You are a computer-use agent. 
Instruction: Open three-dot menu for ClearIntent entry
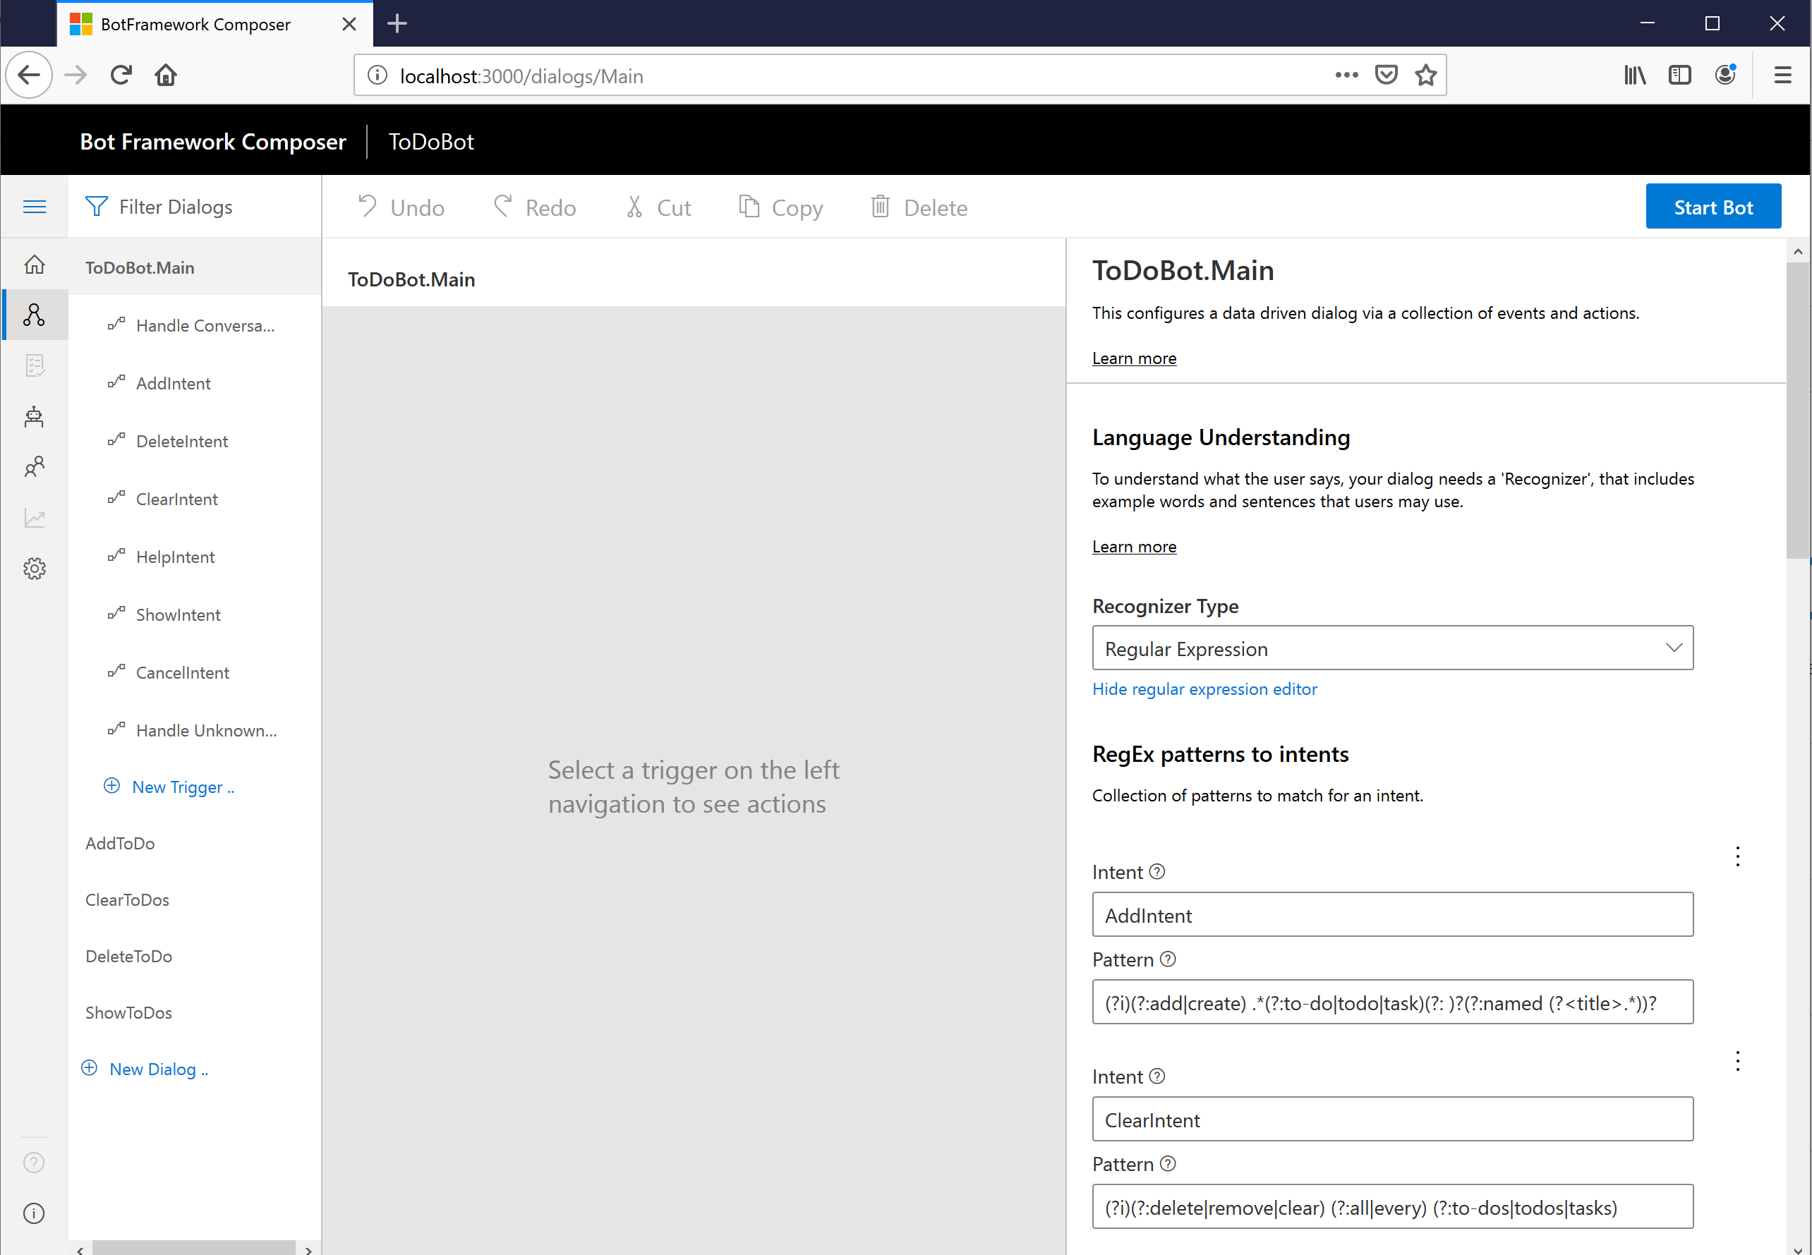[1737, 1061]
